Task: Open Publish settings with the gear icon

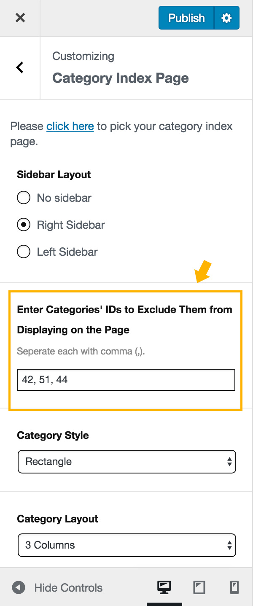Action: pyautogui.click(x=226, y=18)
